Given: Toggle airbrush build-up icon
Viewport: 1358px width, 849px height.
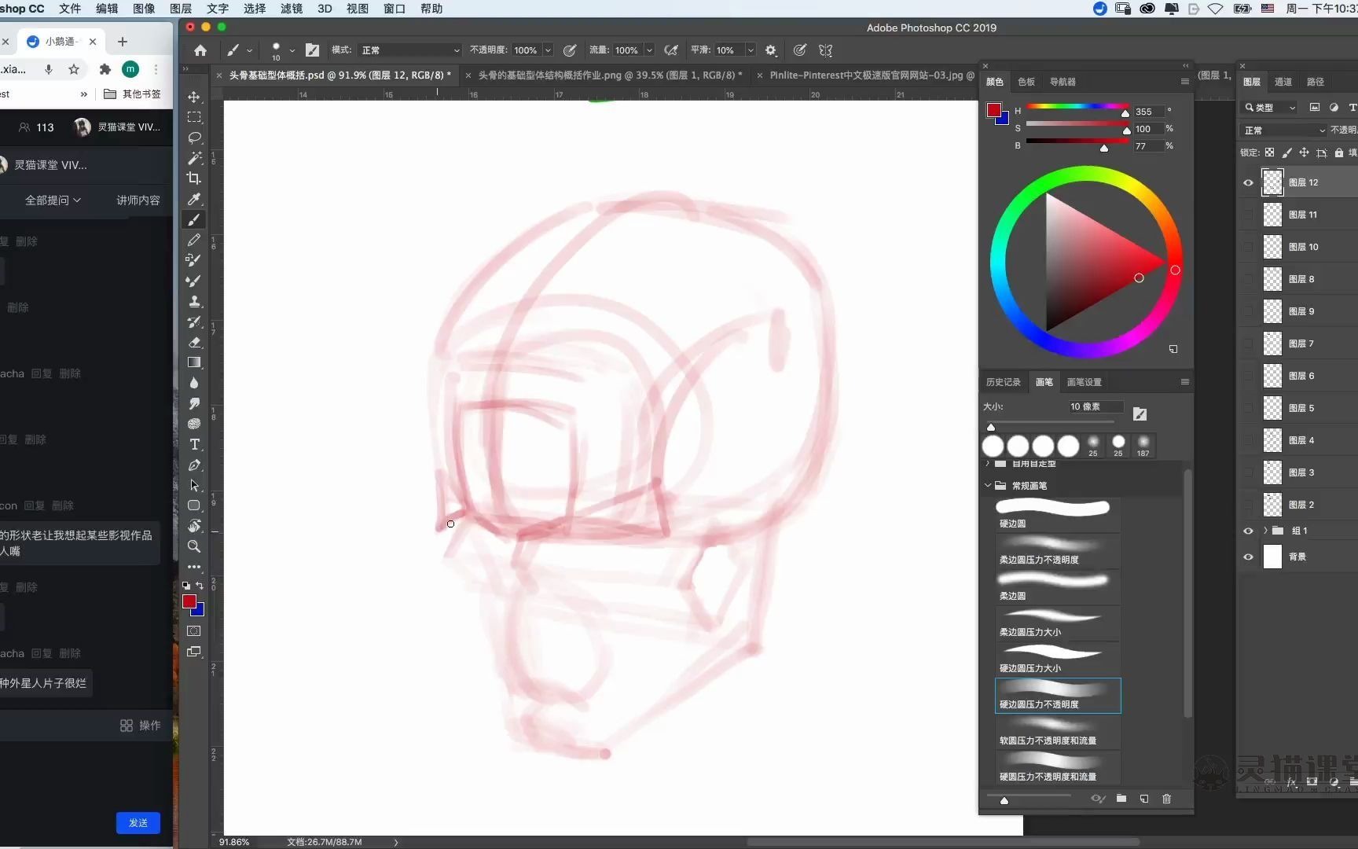Looking at the screenshot, I should (x=670, y=50).
